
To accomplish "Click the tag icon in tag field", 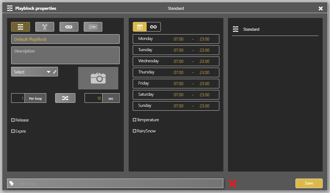I will coord(12,183).
